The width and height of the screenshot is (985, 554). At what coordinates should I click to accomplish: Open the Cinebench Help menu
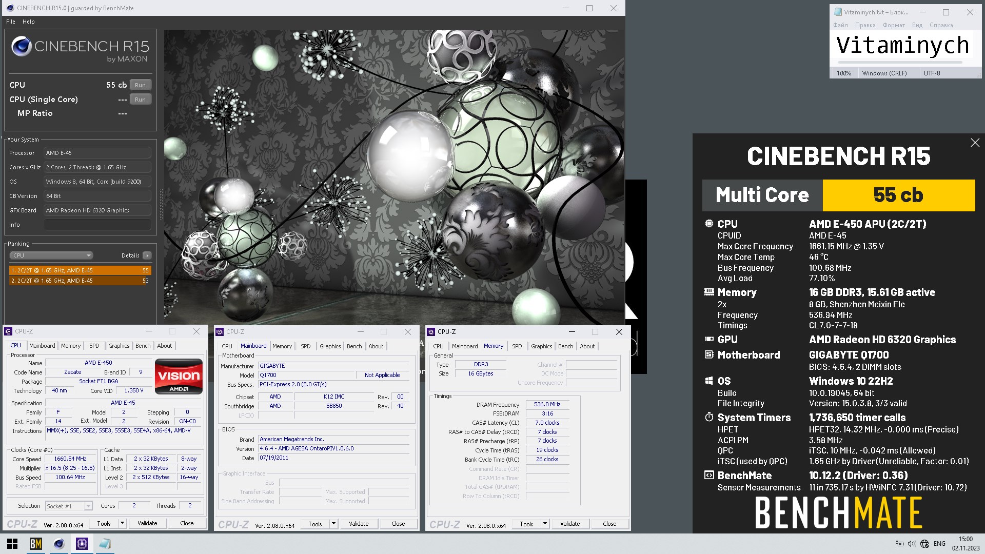pyautogui.click(x=29, y=22)
